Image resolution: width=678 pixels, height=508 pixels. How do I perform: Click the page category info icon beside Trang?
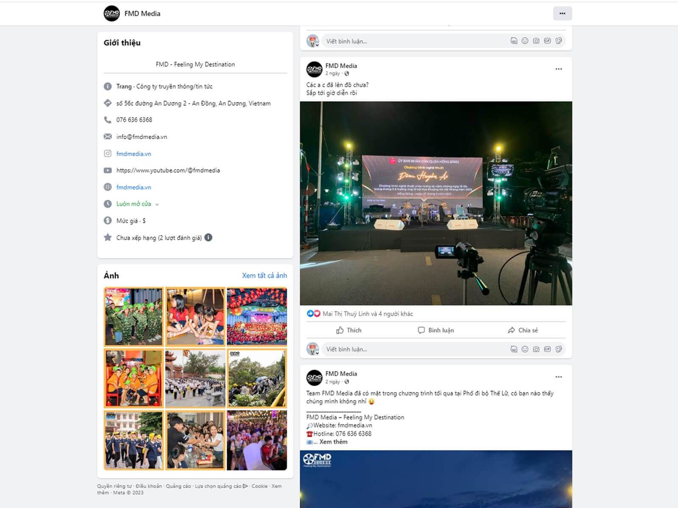click(108, 86)
